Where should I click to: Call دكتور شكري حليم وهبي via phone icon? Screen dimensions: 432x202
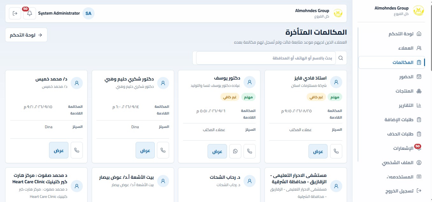point(163,150)
